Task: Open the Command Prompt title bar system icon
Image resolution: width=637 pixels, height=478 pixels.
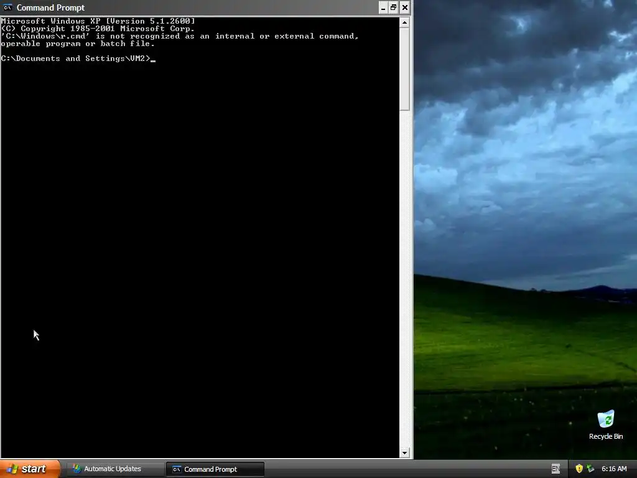Action: tap(7, 7)
